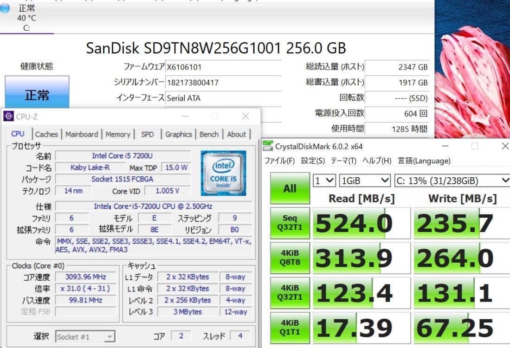Viewport: 510px width, 348px height.
Task: Click the 4KiB Q8T8 read result 313.9
Action: [362, 258]
